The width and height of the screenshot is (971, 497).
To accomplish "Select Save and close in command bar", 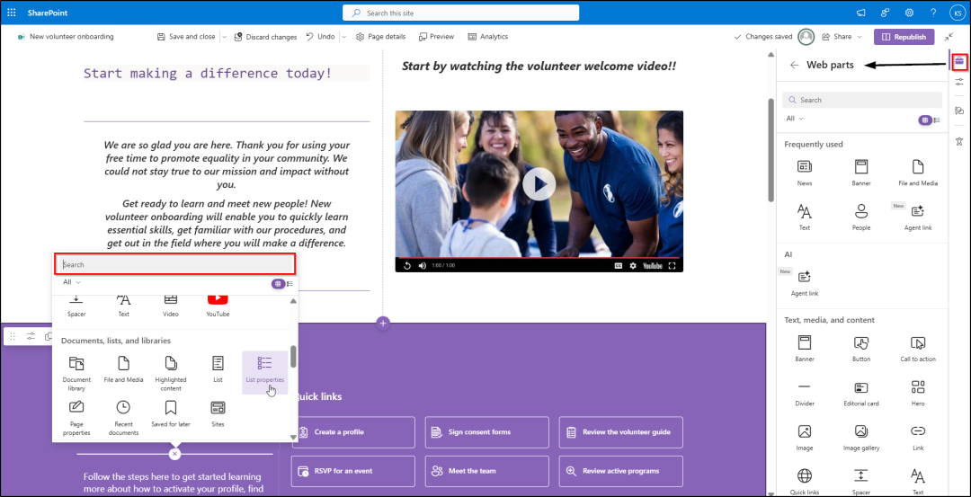I will [186, 37].
